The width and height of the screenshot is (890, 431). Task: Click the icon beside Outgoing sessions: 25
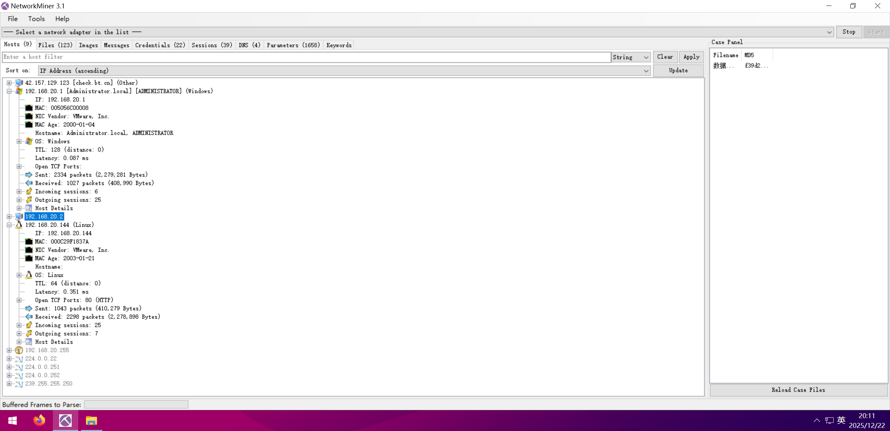coord(29,200)
